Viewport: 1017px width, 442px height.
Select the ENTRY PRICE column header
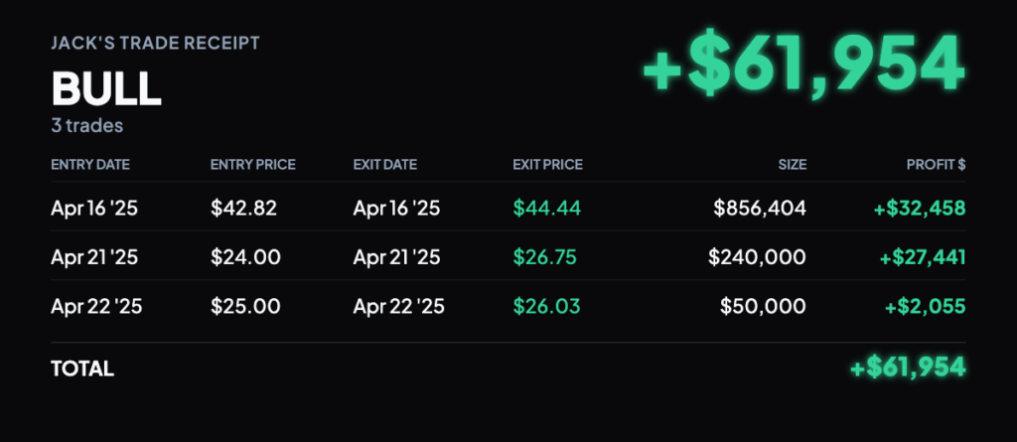[253, 165]
